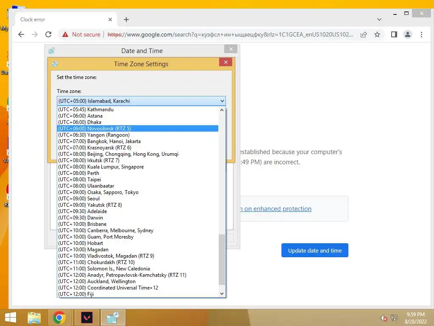
Task: Toggle Chrome side panel icon
Action: coord(394,34)
